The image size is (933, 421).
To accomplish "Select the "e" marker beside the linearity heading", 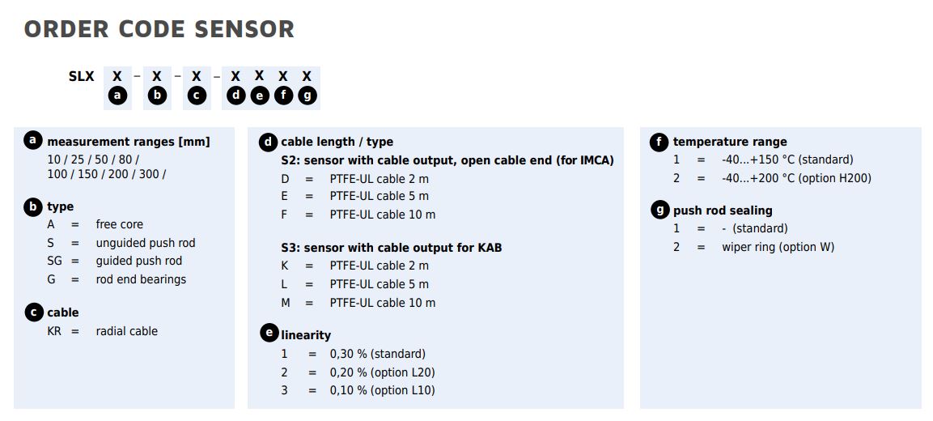I will click(x=268, y=334).
